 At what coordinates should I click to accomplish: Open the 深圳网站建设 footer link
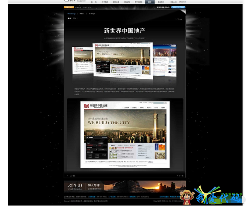[164, 197]
